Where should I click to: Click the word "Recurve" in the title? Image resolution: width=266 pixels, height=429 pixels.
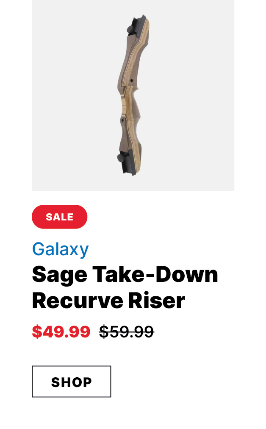pyautogui.click(x=78, y=301)
